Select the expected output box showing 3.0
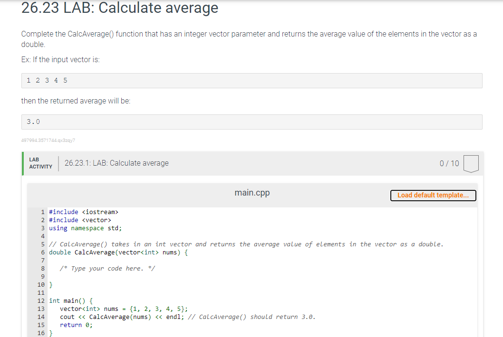The height and width of the screenshot is (337, 503). pos(252,122)
